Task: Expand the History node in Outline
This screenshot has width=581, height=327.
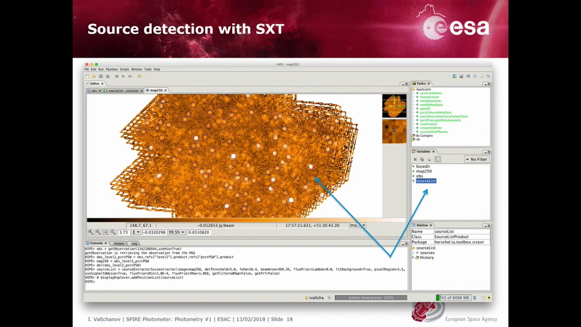Action: 414,258
